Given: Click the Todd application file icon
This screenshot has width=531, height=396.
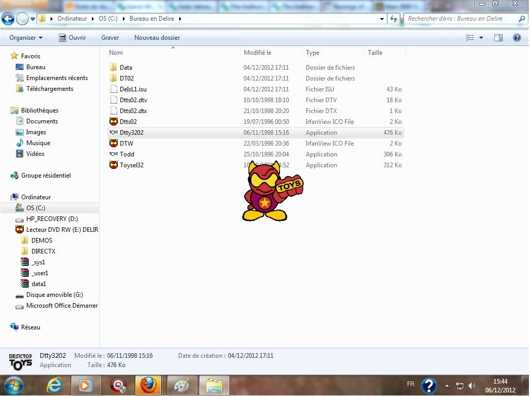Looking at the screenshot, I should 114,154.
